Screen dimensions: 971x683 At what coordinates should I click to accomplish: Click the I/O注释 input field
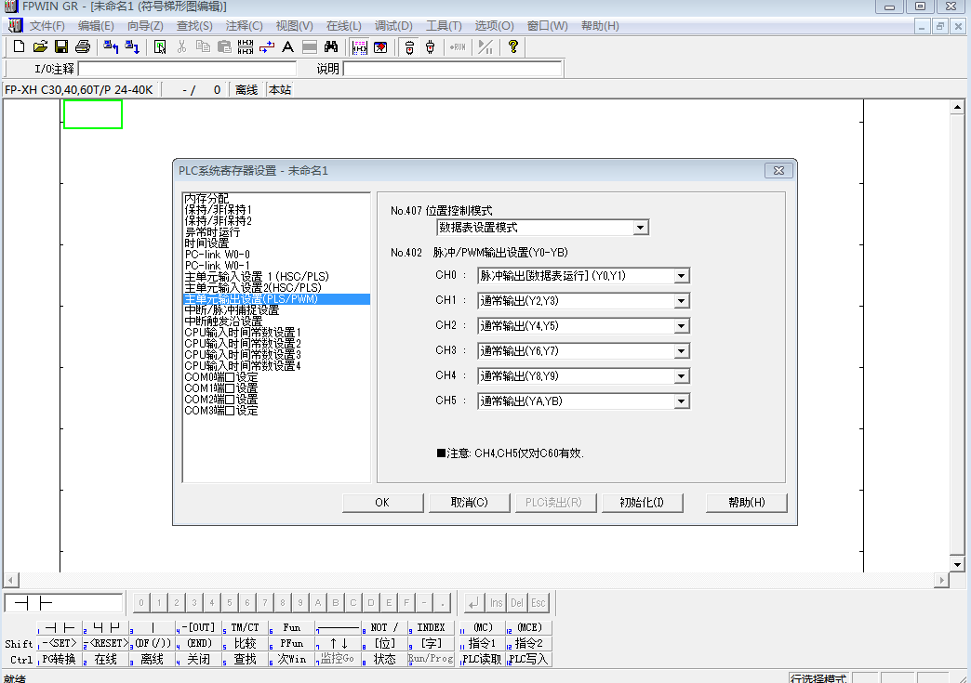(x=187, y=69)
